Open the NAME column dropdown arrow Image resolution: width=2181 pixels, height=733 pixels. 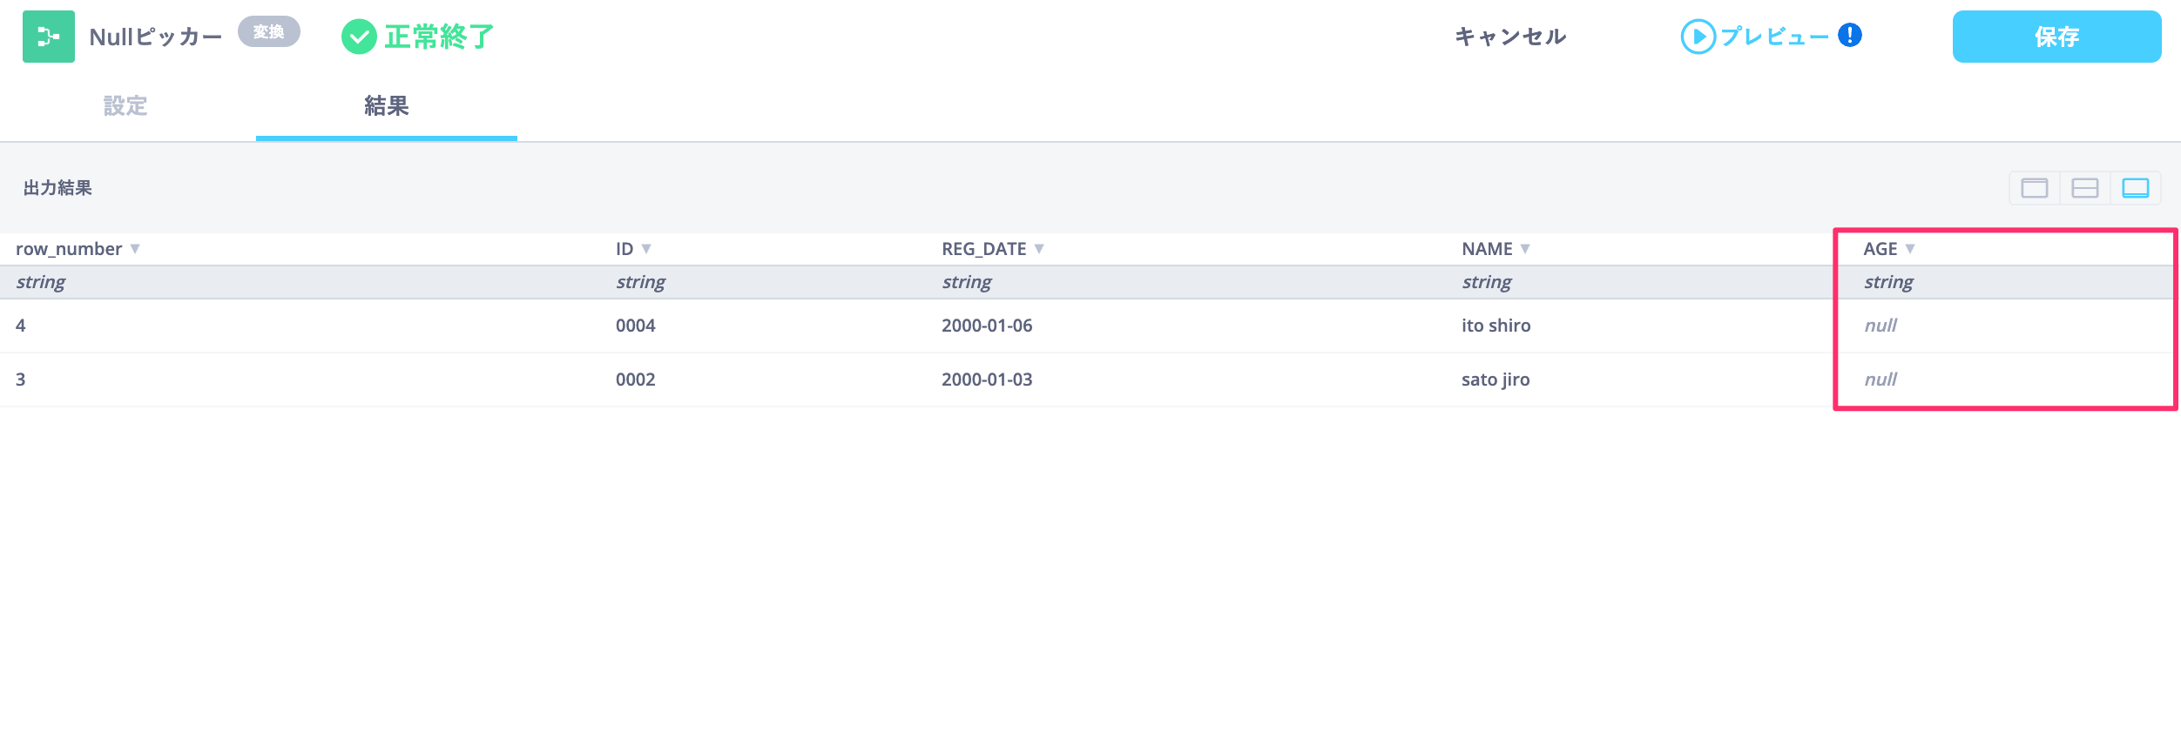click(1525, 249)
